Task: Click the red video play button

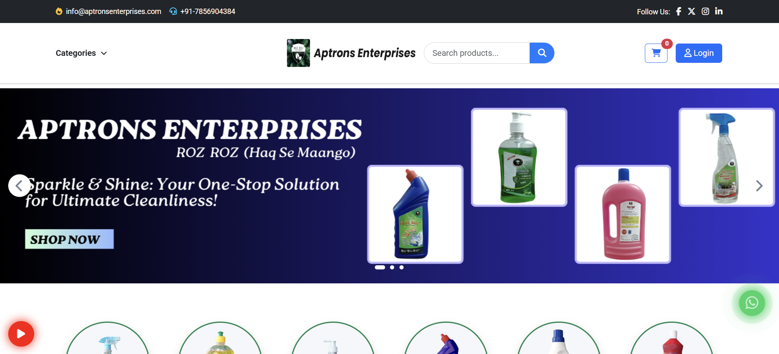Action: (x=21, y=334)
